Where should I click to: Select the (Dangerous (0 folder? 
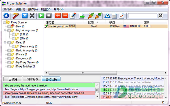coord(24,59)
